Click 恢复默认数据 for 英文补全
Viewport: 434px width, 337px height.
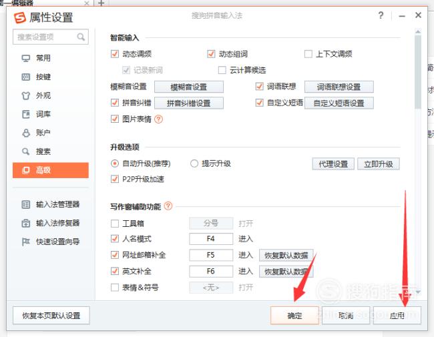(x=286, y=272)
